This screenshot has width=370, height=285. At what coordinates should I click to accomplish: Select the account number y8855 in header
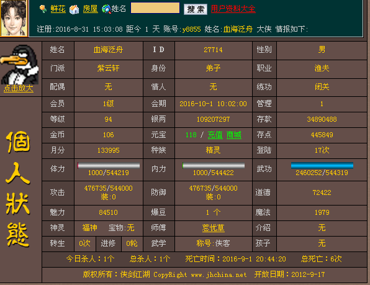pyautogui.click(x=191, y=29)
